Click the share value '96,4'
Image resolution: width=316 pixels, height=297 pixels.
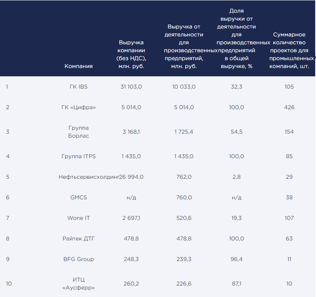(236, 259)
